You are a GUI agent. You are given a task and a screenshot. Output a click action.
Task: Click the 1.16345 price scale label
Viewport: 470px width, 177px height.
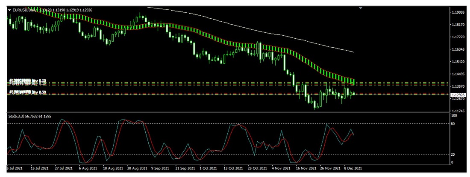click(459, 50)
